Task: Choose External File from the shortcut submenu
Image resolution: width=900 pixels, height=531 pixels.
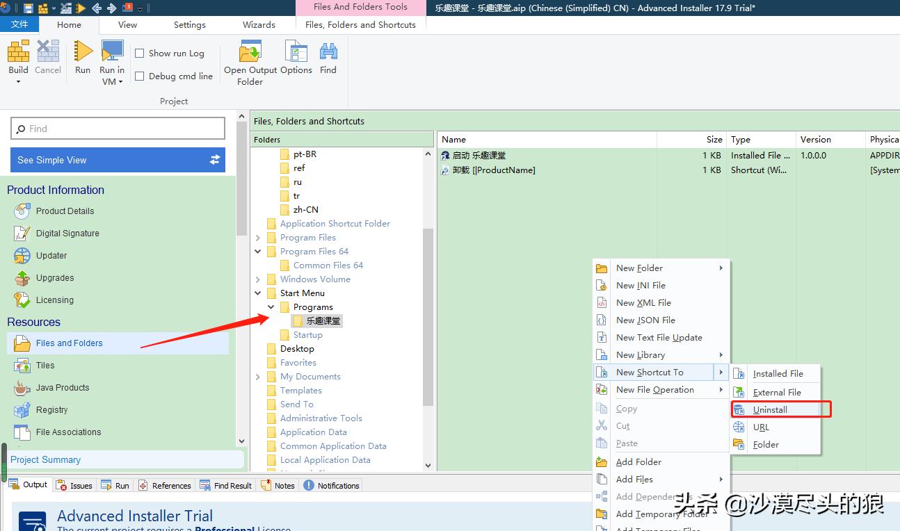Action: 776,393
